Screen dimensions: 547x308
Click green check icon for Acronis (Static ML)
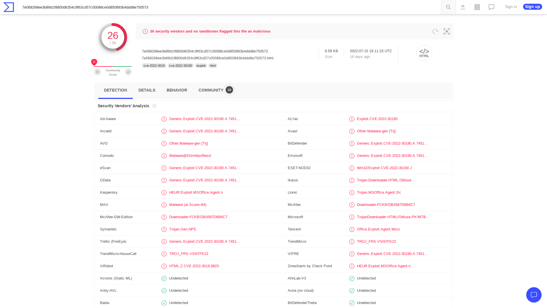click(164, 278)
